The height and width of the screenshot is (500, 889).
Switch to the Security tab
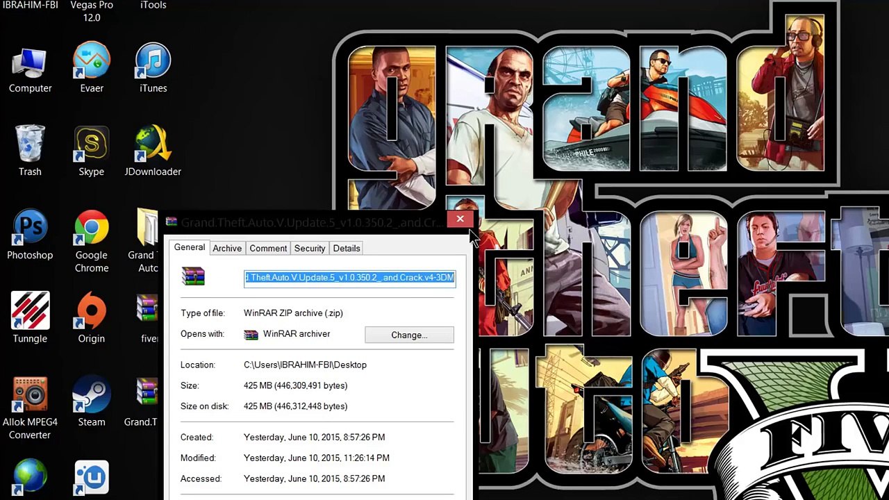[x=310, y=248]
